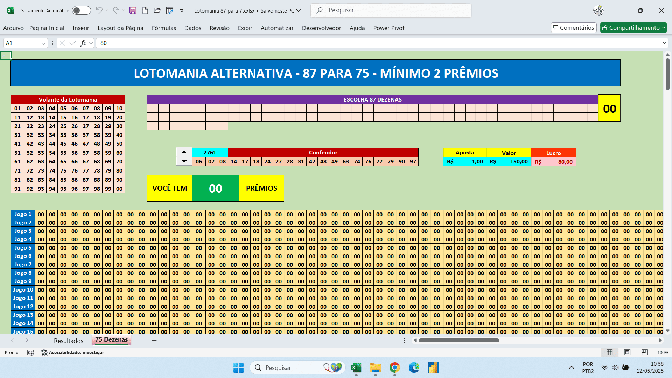Expand Customize Quick Access Toolbar arrow
The width and height of the screenshot is (672, 378).
click(x=182, y=11)
